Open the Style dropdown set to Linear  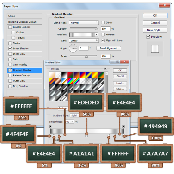[84, 41]
